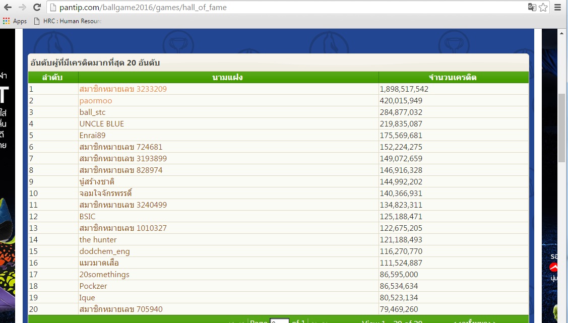Open the Enrai89 user link
The width and height of the screenshot is (568, 323).
[92, 136]
